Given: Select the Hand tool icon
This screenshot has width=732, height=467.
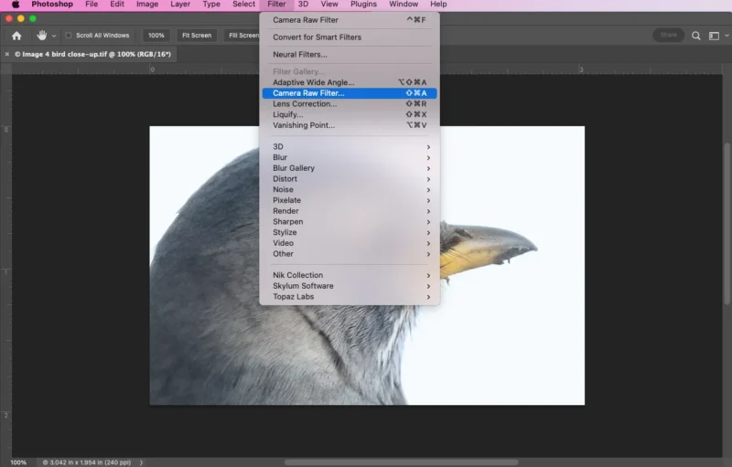Looking at the screenshot, I should [41, 36].
